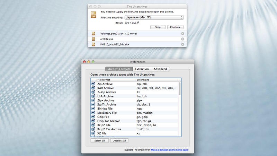Cancel the Volumes.part01.rar extraction
Viewport: 277px width, 156px height.
(182, 34)
